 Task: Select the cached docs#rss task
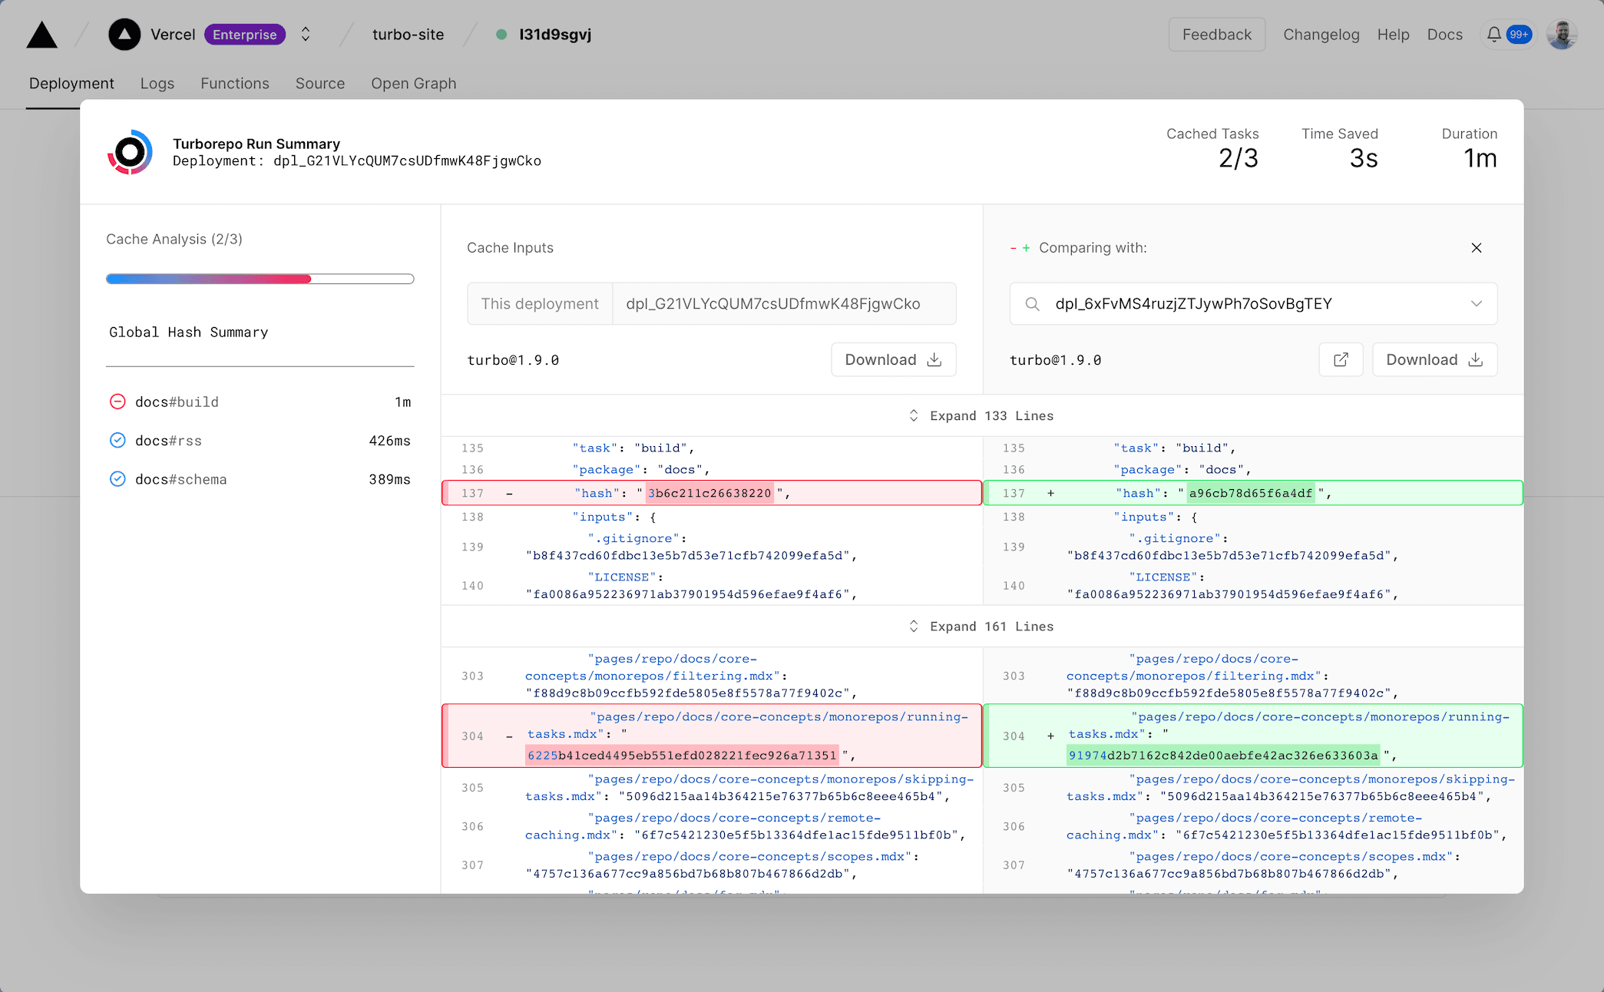[x=168, y=441]
